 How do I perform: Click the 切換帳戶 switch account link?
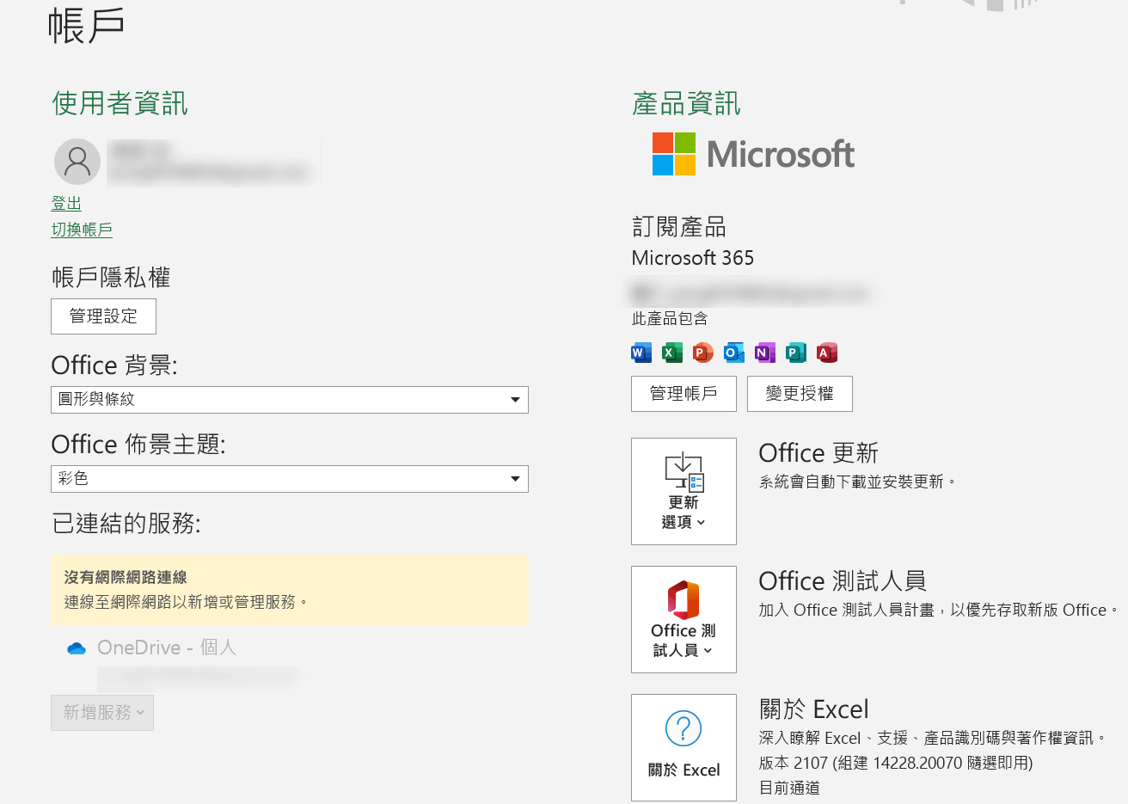[x=82, y=230]
